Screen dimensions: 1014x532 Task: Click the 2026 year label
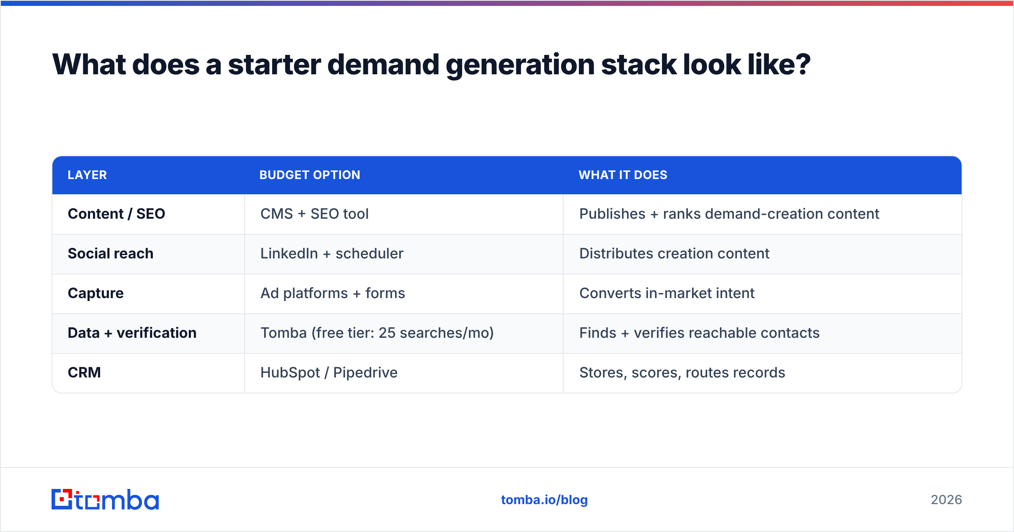click(x=946, y=500)
